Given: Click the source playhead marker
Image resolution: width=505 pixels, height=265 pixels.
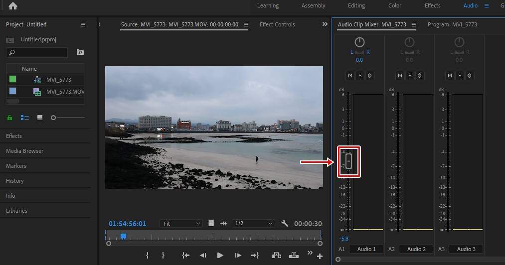Looking at the screenshot, I should [x=123, y=236].
